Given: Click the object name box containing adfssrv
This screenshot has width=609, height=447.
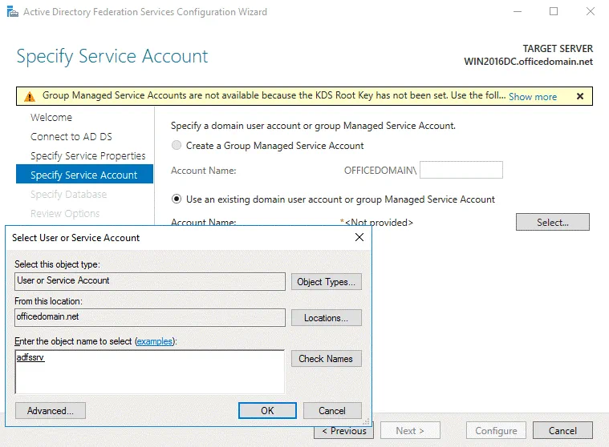Looking at the screenshot, I should coord(149,371).
